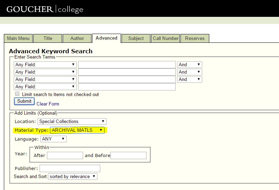Click the Publisher text field
This screenshot has height=190, width=279.
(x=70, y=168)
